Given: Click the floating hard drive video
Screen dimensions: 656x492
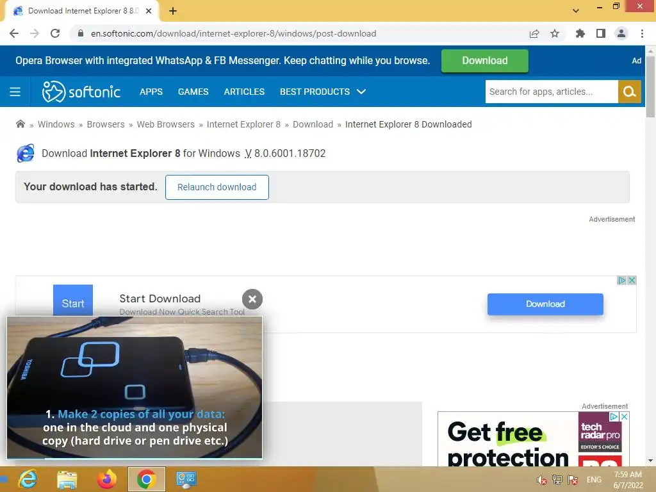Looking at the screenshot, I should [135, 387].
